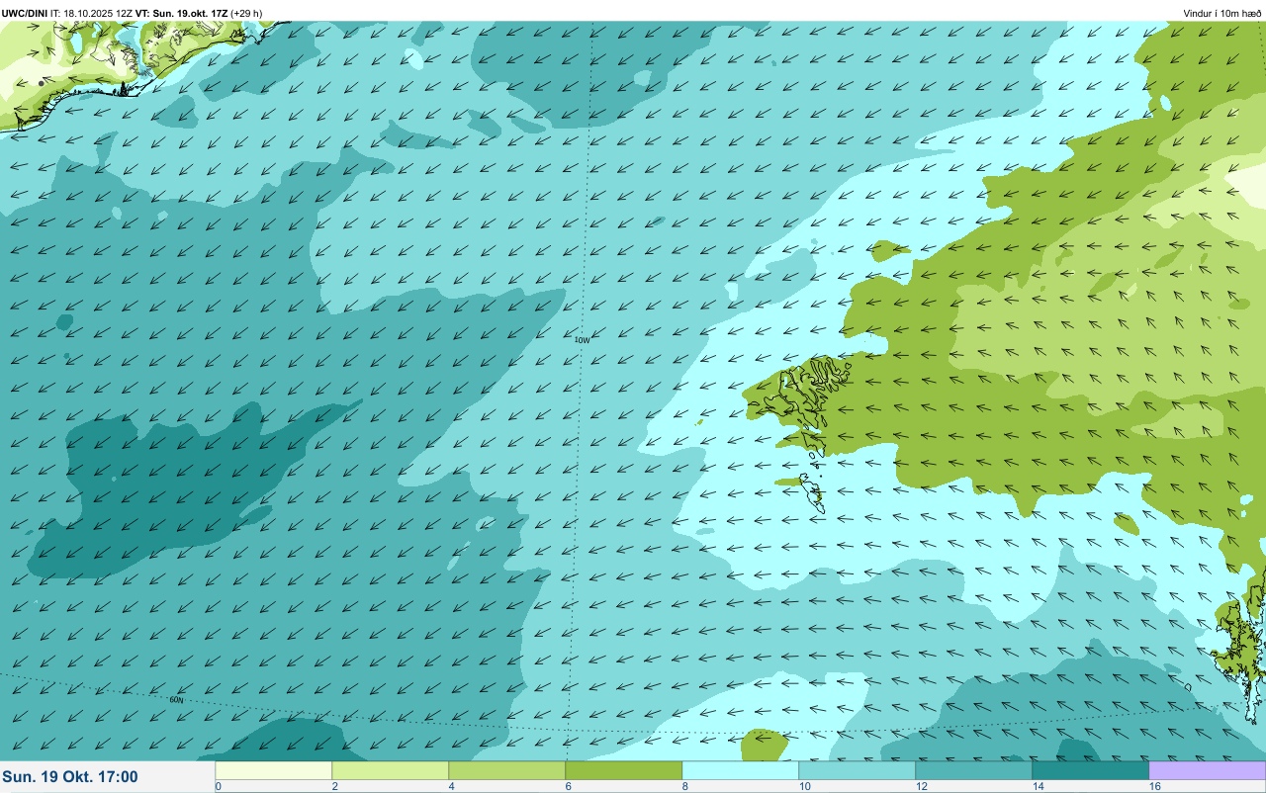Click the 'UWC/DINI IT: 18.10.2025 12Z' header text
Image resolution: width=1266 pixels, height=793 pixels.
tap(67, 13)
